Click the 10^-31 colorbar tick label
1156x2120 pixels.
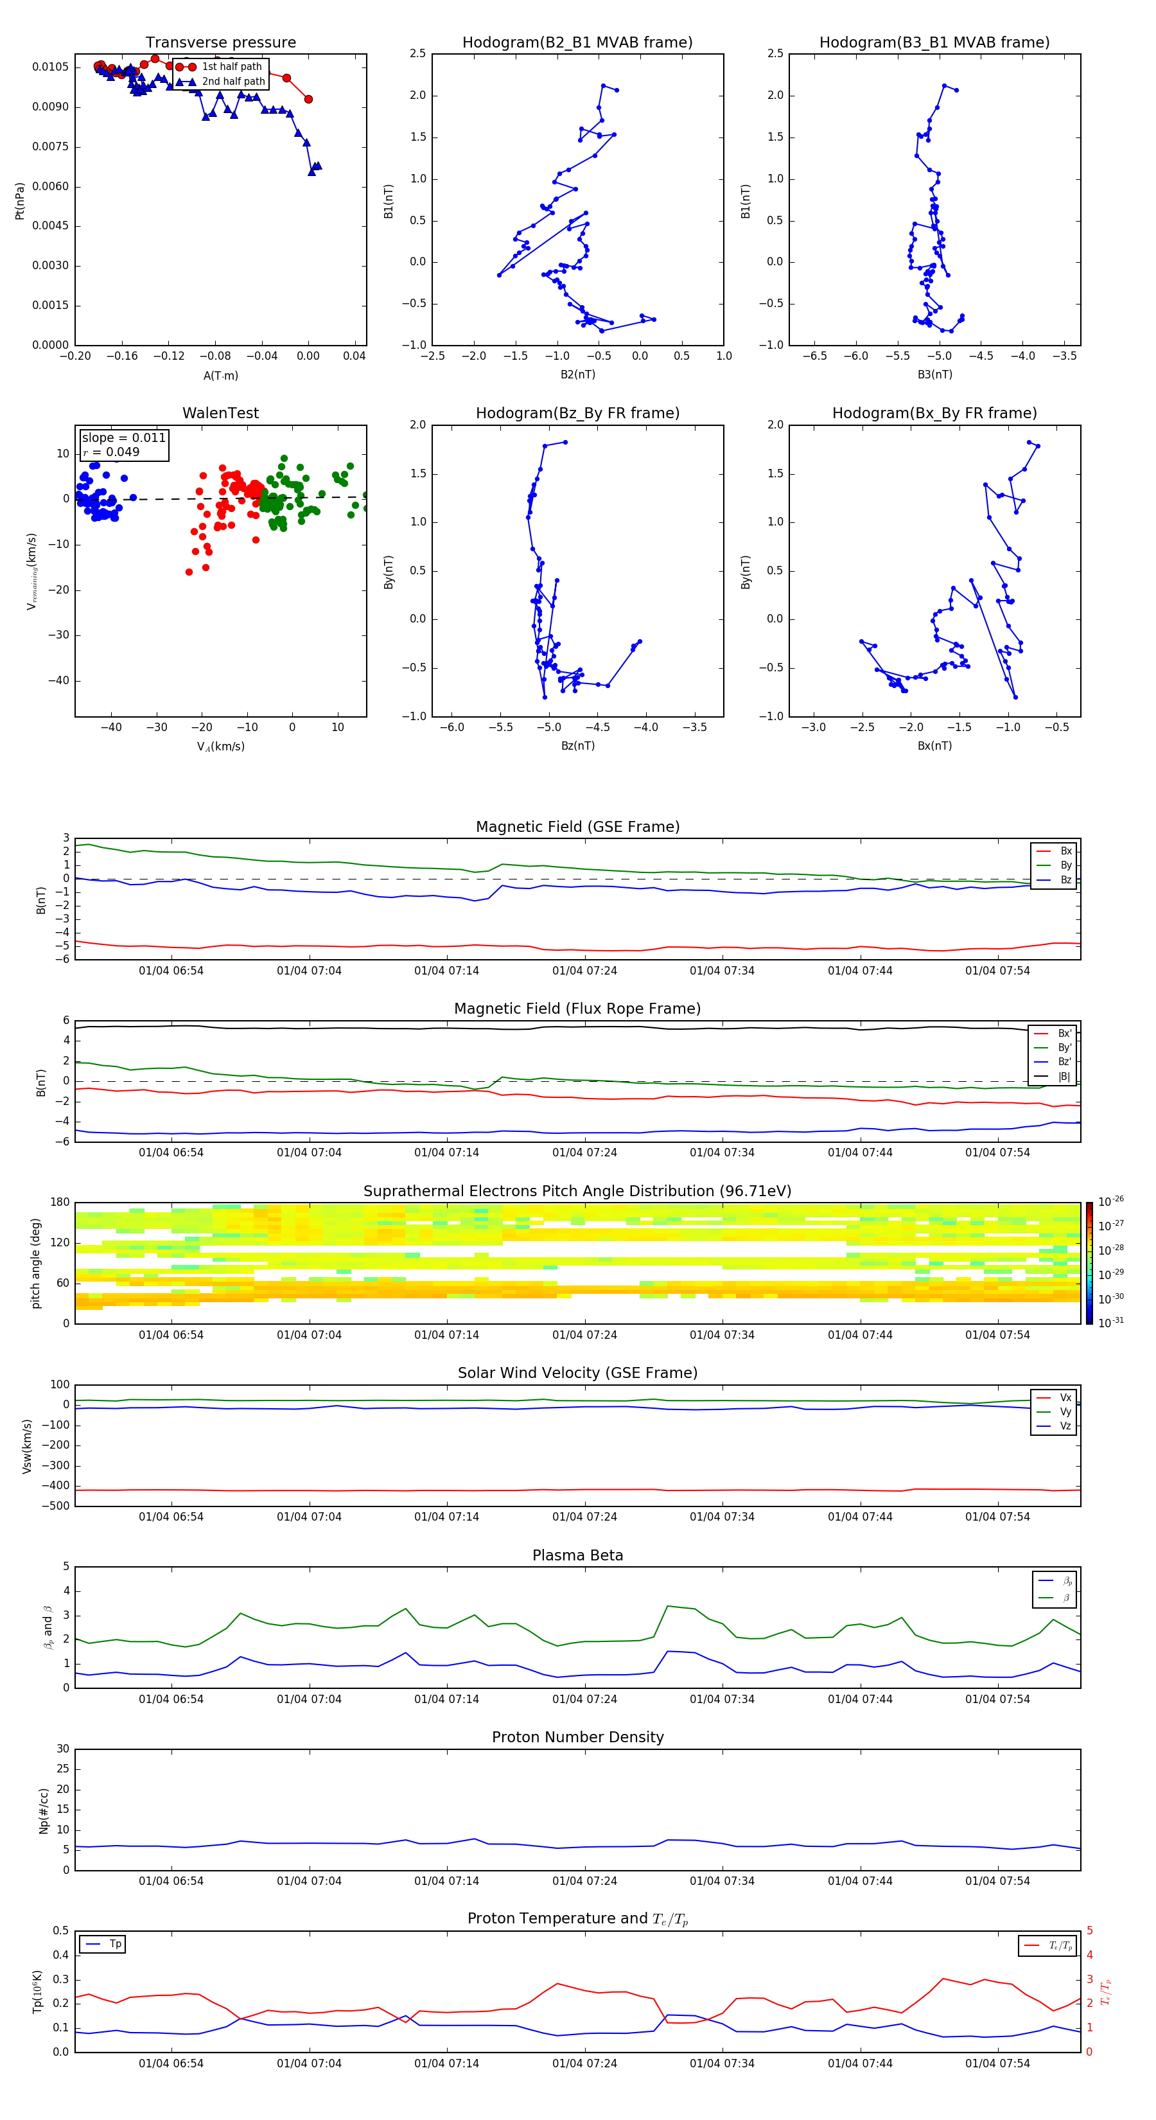coord(1111,1323)
